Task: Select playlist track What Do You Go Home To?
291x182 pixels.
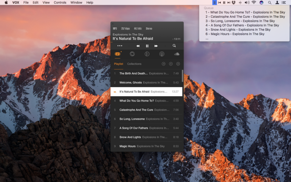Action: click(146, 101)
